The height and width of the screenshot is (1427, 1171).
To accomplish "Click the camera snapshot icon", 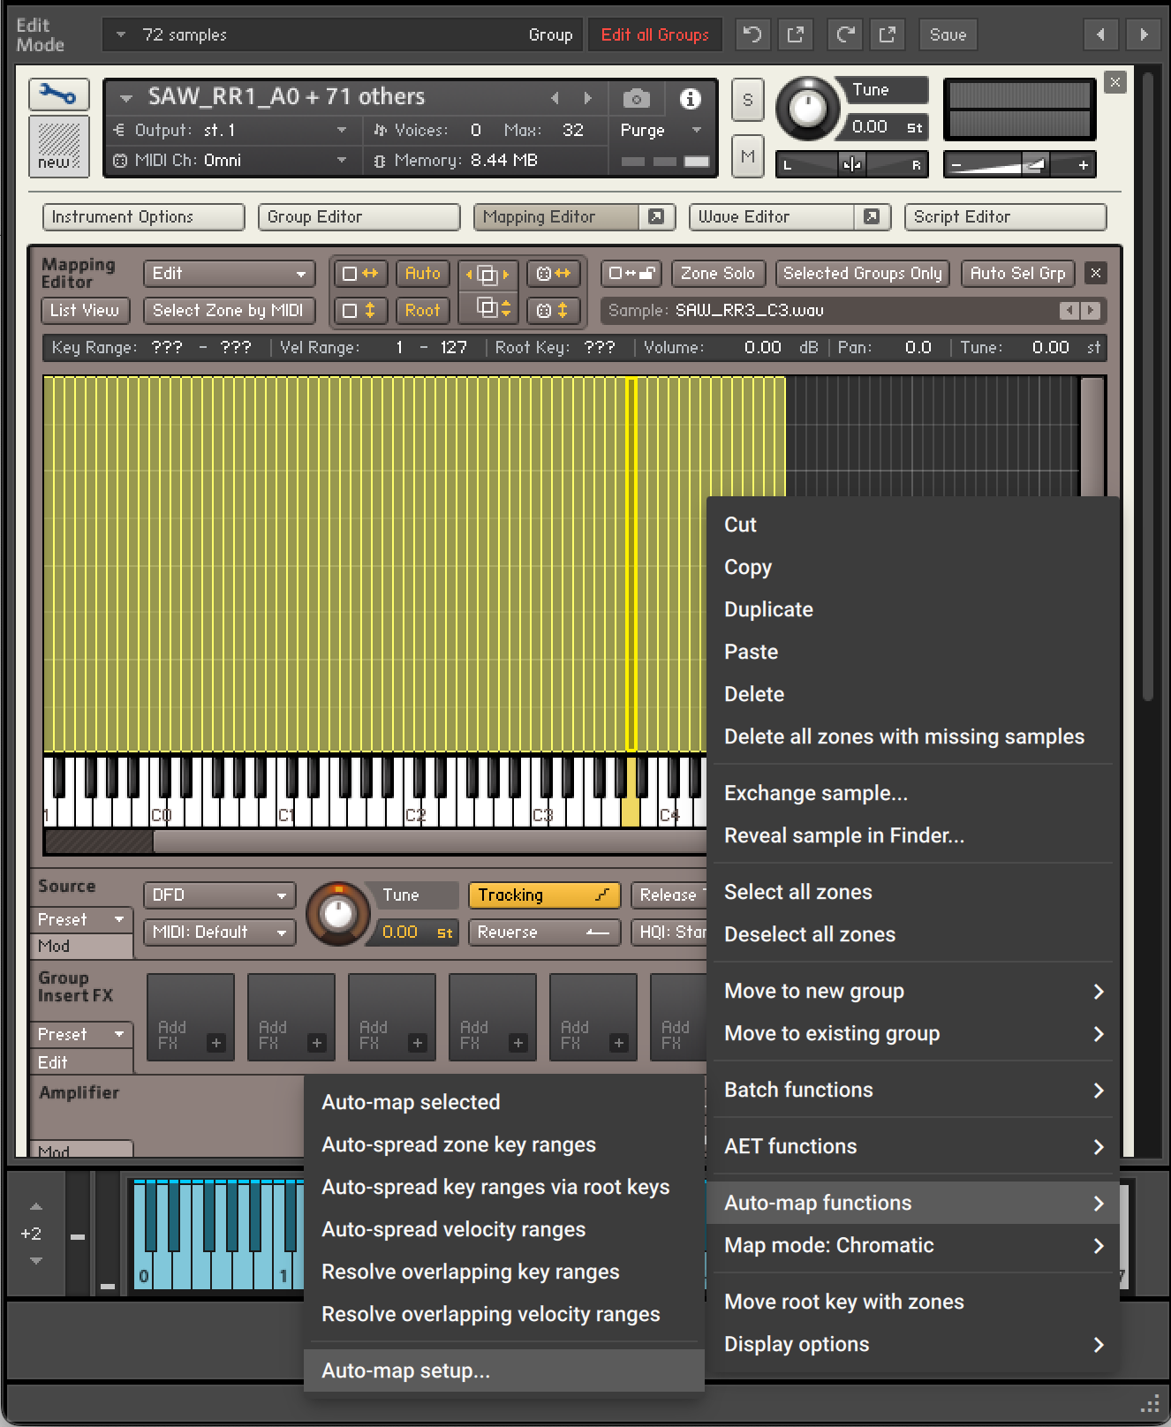I will [636, 98].
